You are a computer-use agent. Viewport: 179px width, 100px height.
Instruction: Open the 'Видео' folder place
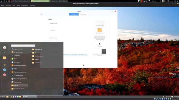(36, 59)
